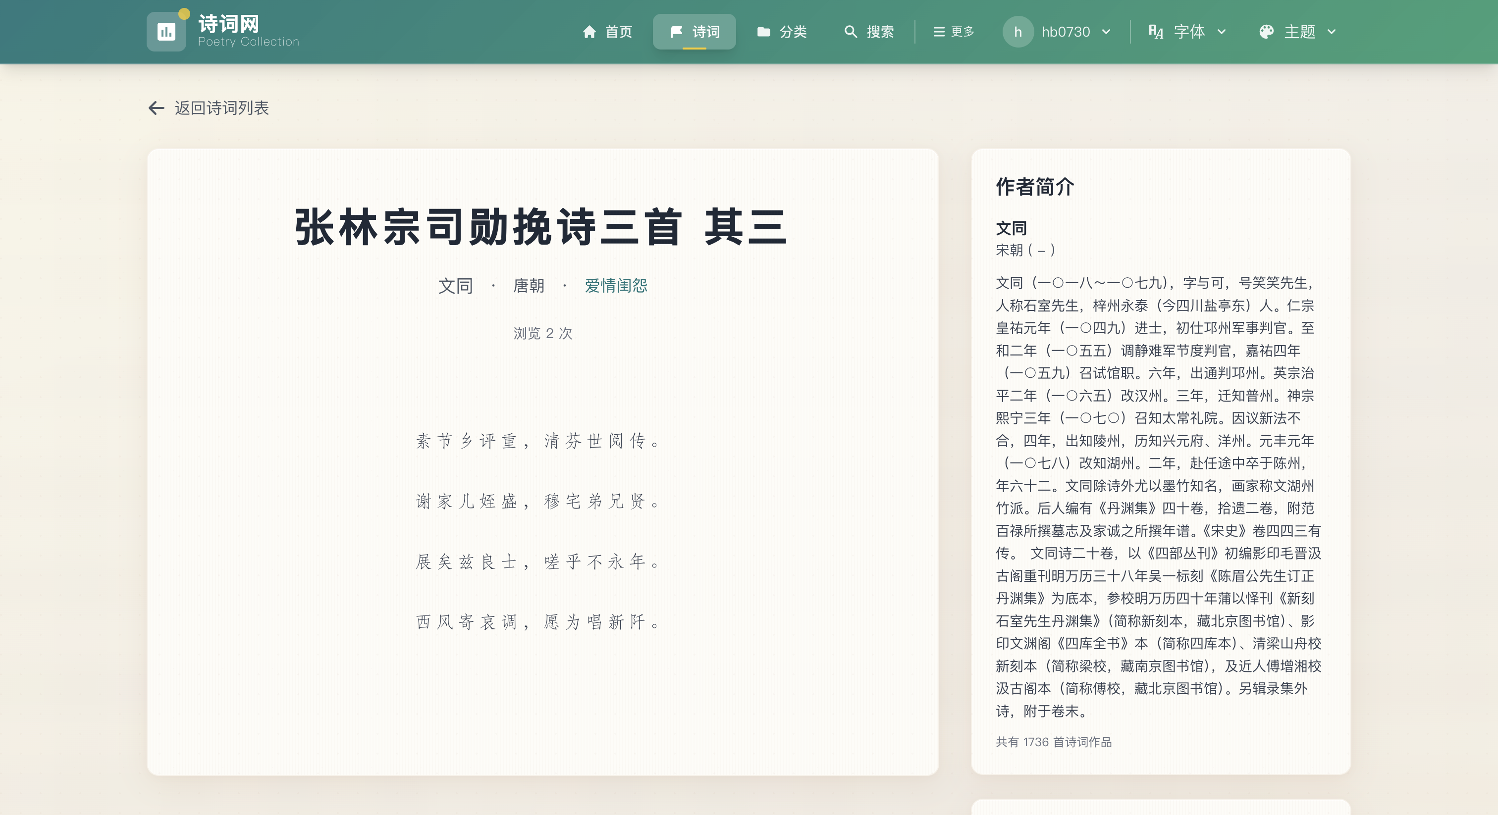Click the palette icon beside 主题
The width and height of the screenshot is (1498, 815).
tap(1266, 31)
